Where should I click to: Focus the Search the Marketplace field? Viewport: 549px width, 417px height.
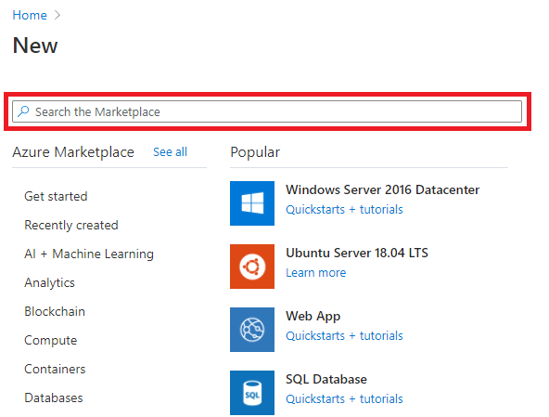click(x=267, y=111)
